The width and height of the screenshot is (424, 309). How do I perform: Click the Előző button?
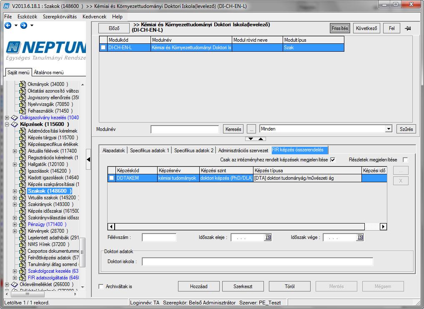pyautogui.click(x=114, y=28)
